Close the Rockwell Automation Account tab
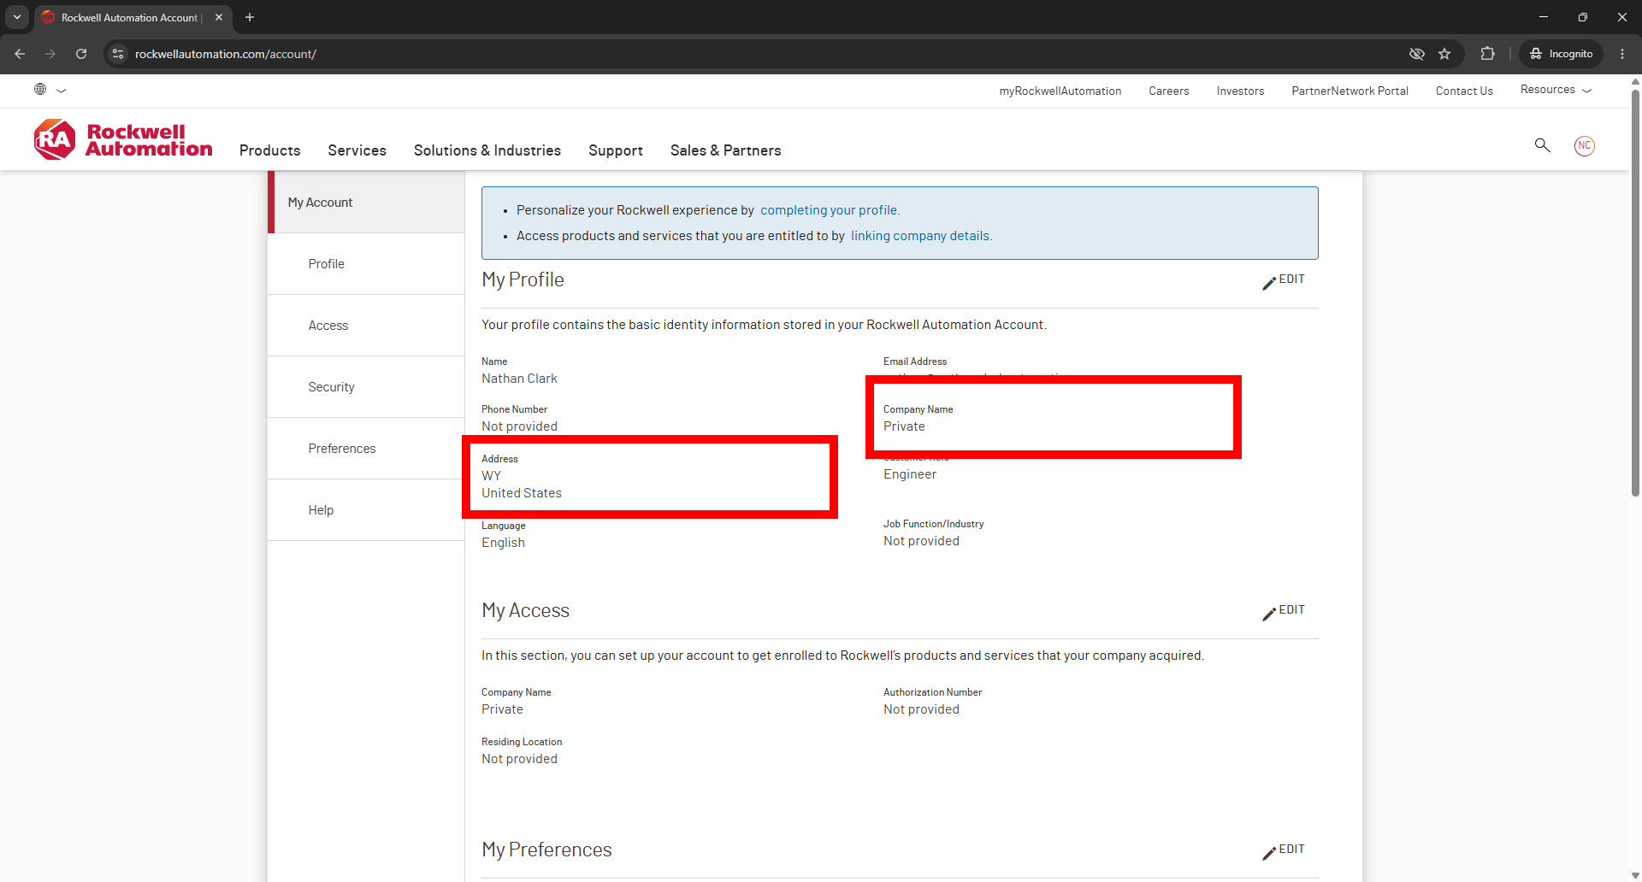The width and height of the screenshot is (1642, 882). [x=219, y=17]
